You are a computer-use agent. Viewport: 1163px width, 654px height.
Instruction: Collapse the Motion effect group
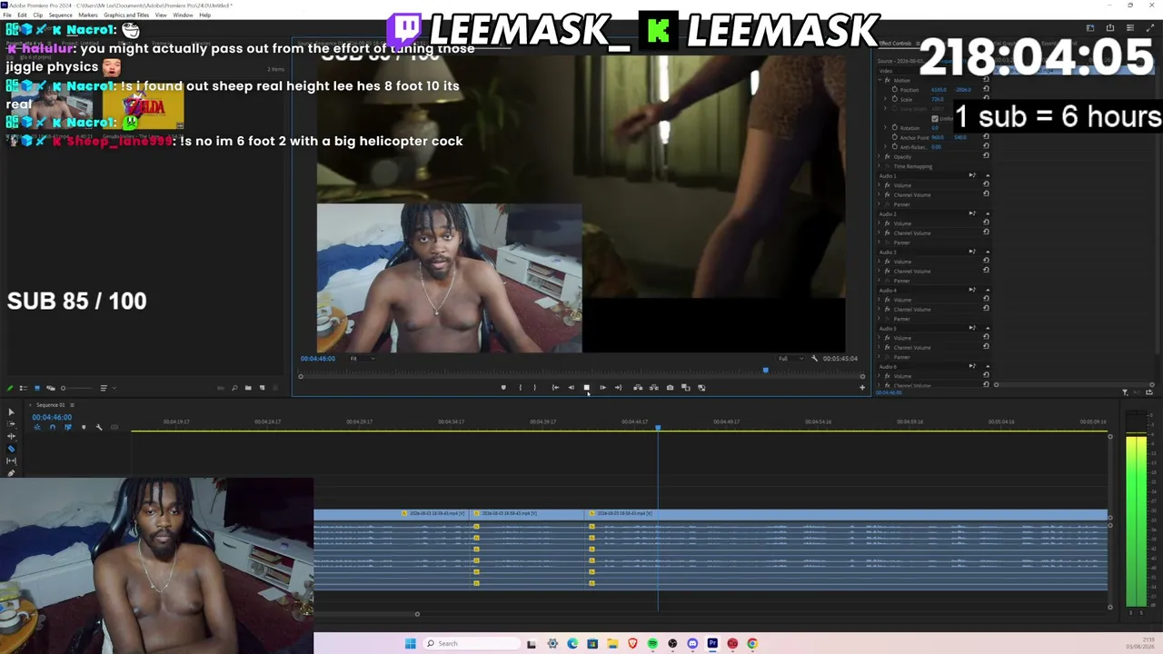(880, 80)
